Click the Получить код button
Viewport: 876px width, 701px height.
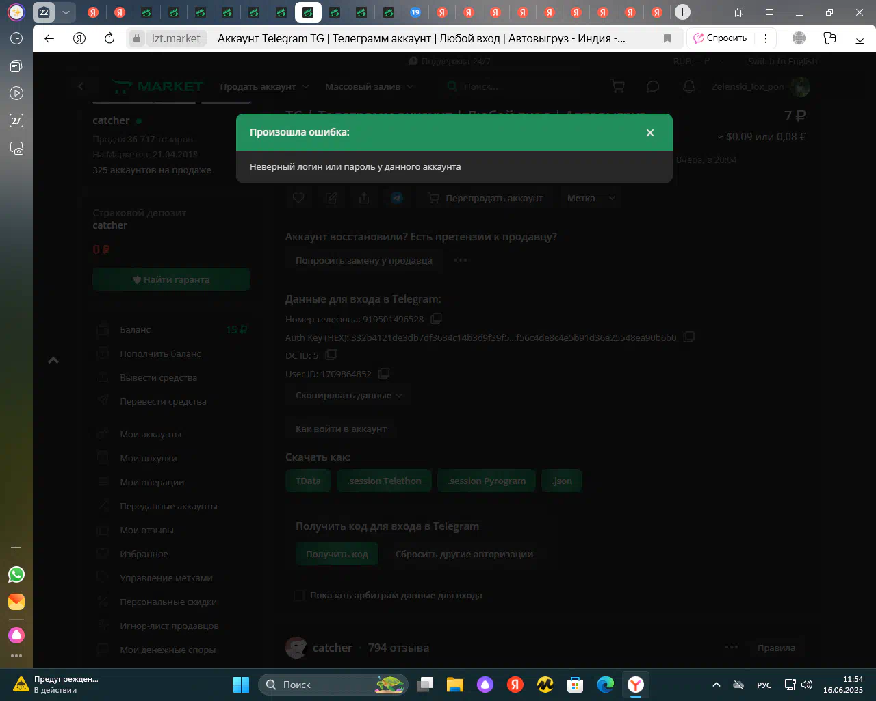[x=337, y=554]
